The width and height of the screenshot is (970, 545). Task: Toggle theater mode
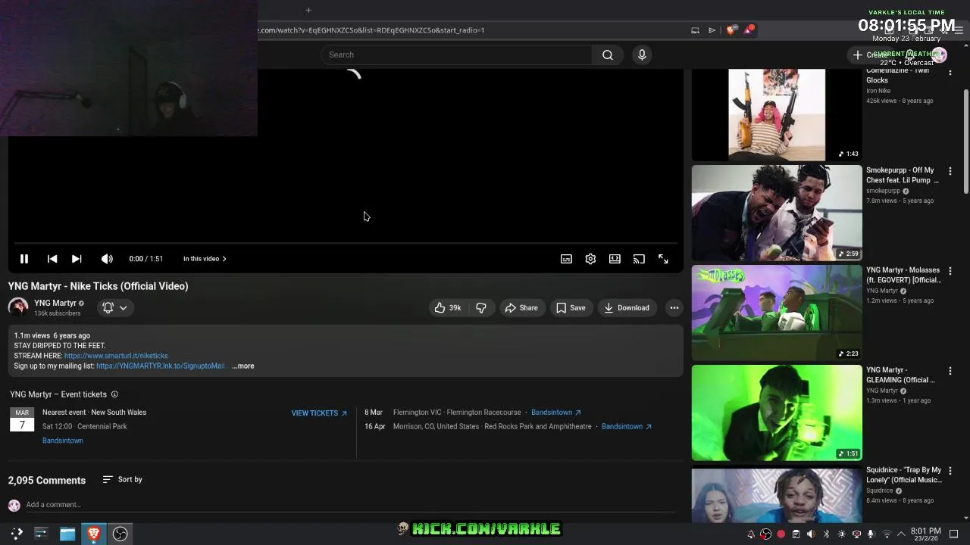(615, 259)
